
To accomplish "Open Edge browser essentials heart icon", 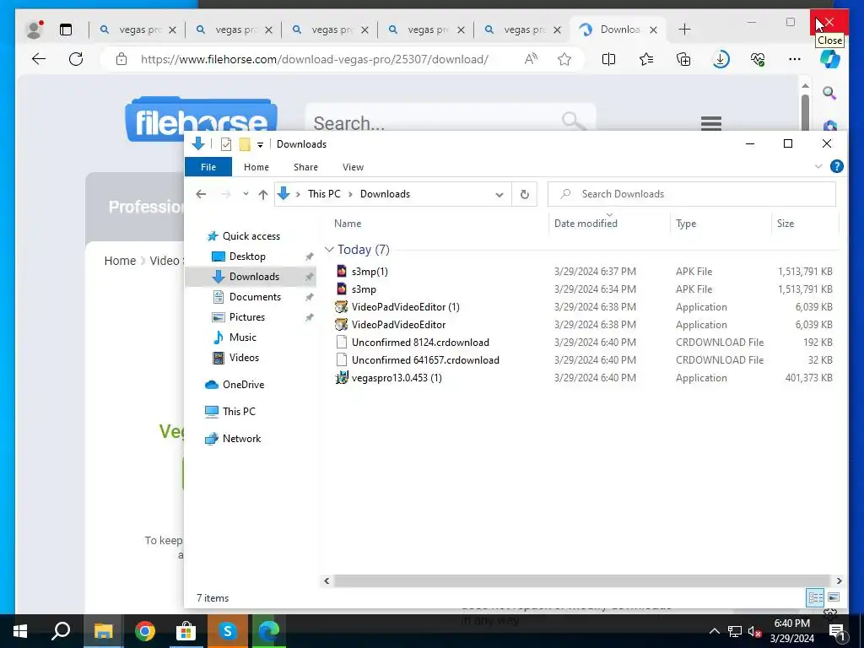I will click(758, 59).
